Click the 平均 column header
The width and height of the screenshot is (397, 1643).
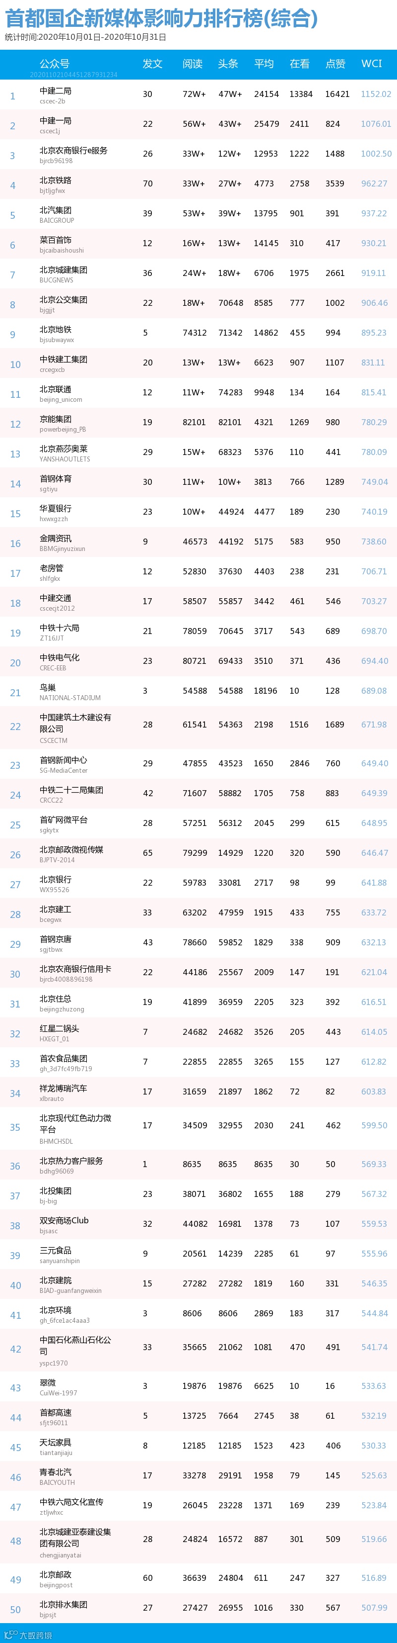click(264, 64)
